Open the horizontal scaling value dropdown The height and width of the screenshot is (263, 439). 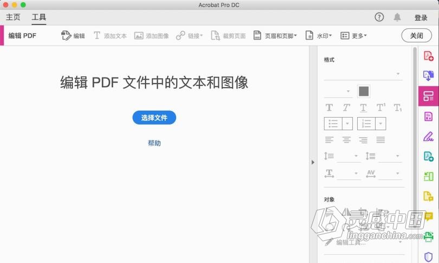point(349,174)
